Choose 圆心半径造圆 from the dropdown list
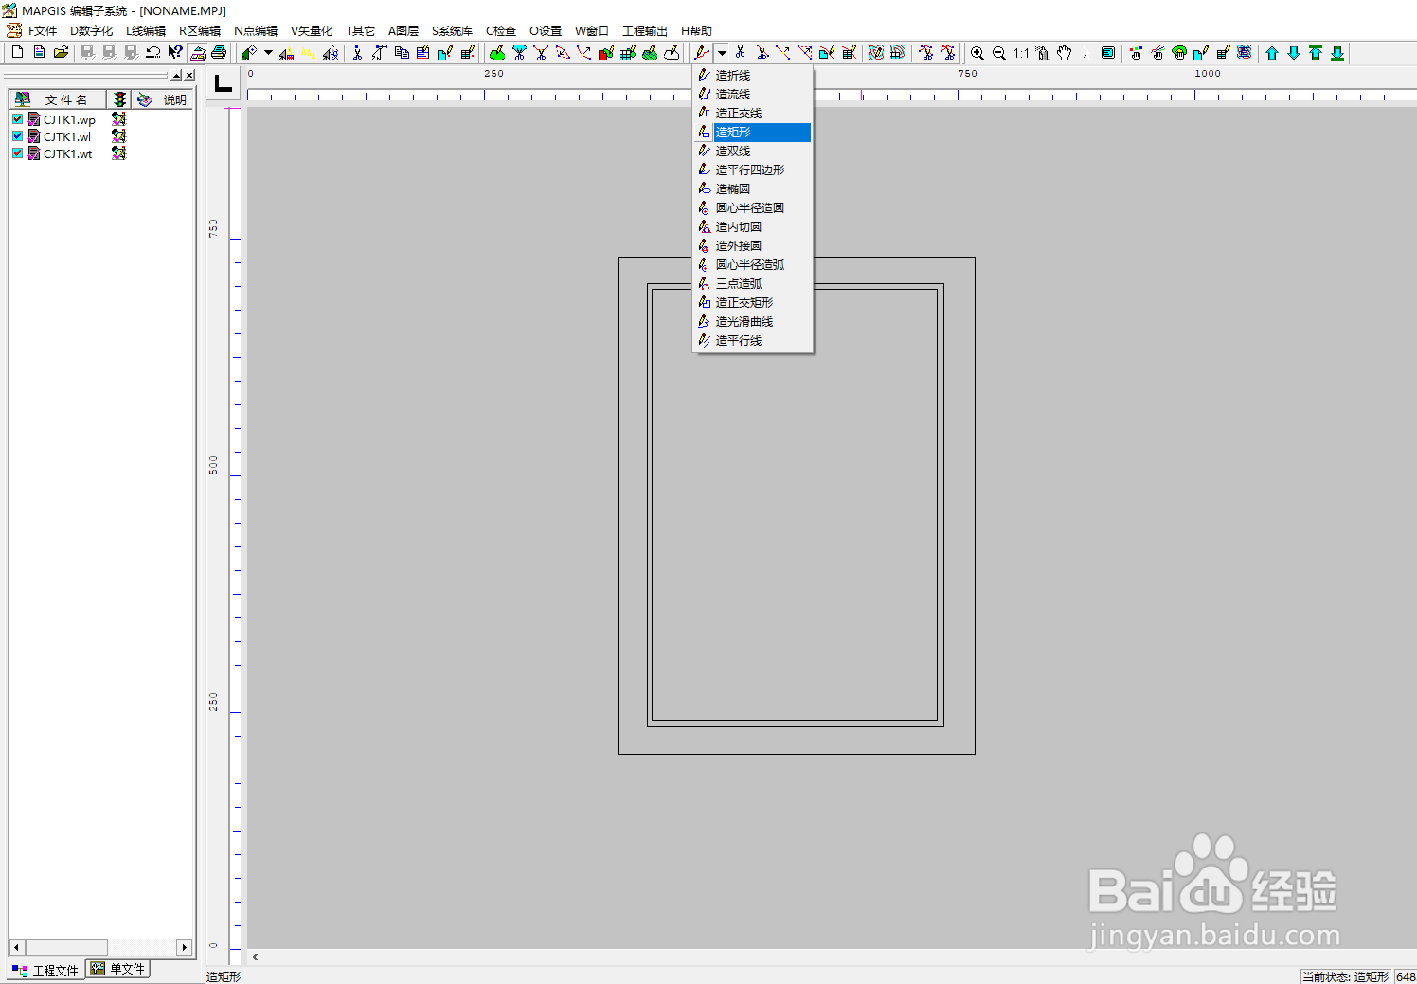 click(x=753, y=207)
